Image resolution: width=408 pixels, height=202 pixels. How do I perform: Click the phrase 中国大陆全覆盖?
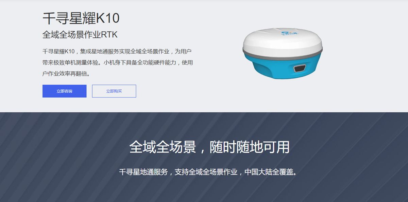(269, 172)
